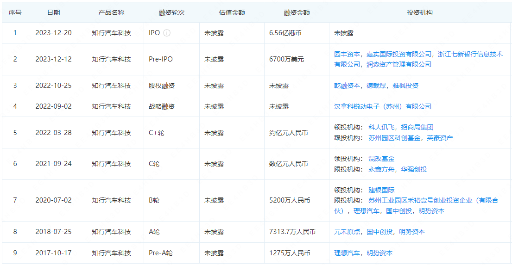
Task: Select the date 2023-12-20
Action: pos(54,33)
